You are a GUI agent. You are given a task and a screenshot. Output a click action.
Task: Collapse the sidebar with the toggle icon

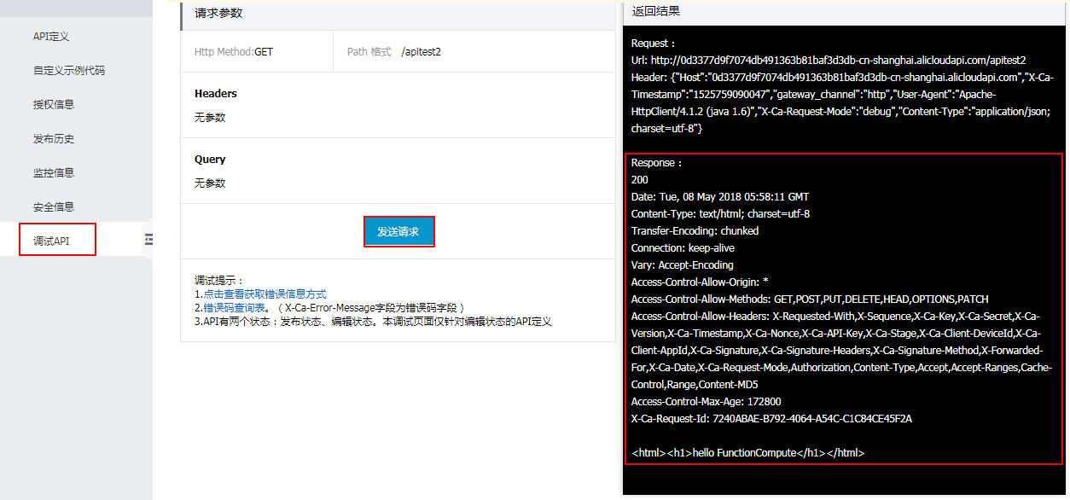click(x=148, y=241)
